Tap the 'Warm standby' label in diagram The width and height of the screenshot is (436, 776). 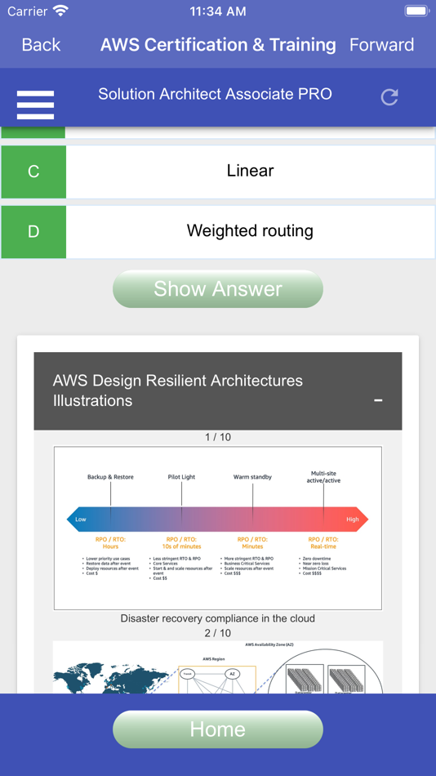(252, 477)
